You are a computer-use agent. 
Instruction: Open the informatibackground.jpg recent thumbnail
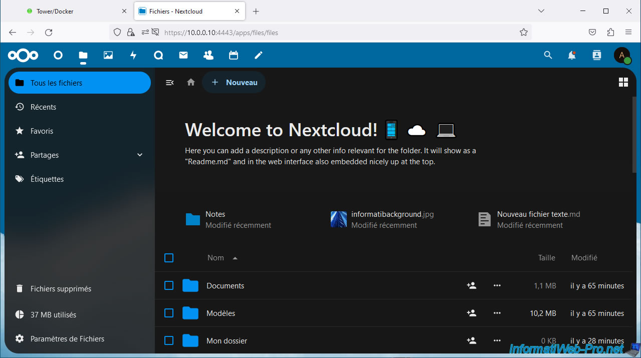339,219
